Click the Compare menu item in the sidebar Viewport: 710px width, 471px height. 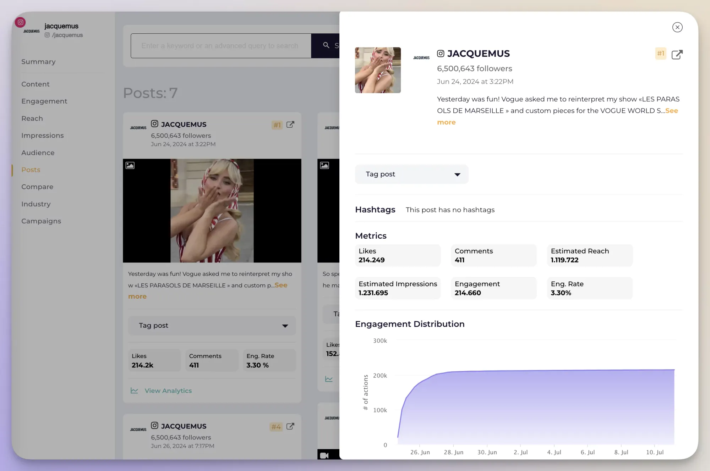pyautogui.click(x=37, y=187)
